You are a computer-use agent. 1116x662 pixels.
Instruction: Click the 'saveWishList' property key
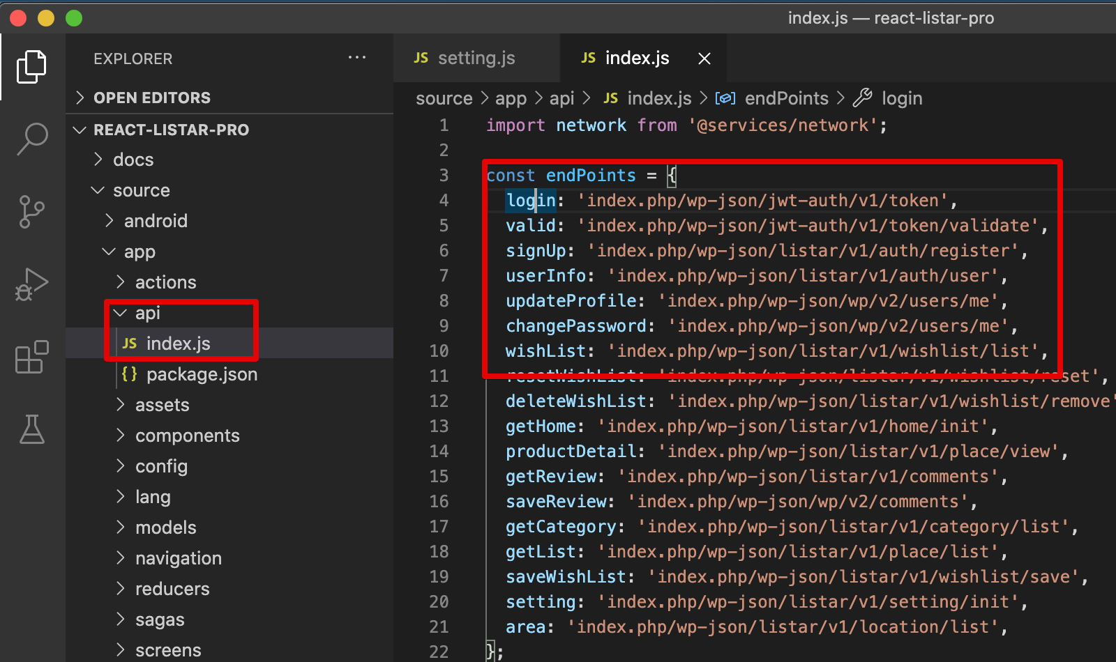click(x=566, y=577)
